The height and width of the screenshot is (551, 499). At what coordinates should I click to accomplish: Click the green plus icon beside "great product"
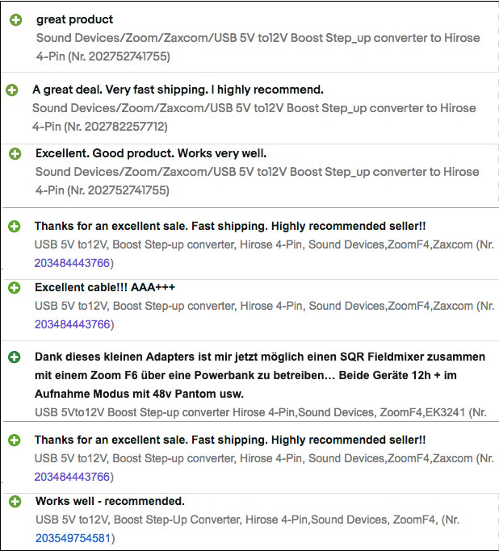click(16, 20)
